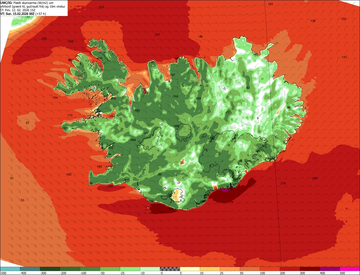The image size is (360, 275).
Task: Click the flux value 182 southwest of Iceland
Action: pos(69,174)
